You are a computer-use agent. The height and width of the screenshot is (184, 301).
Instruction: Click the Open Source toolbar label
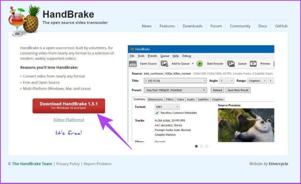coord(148,64)
